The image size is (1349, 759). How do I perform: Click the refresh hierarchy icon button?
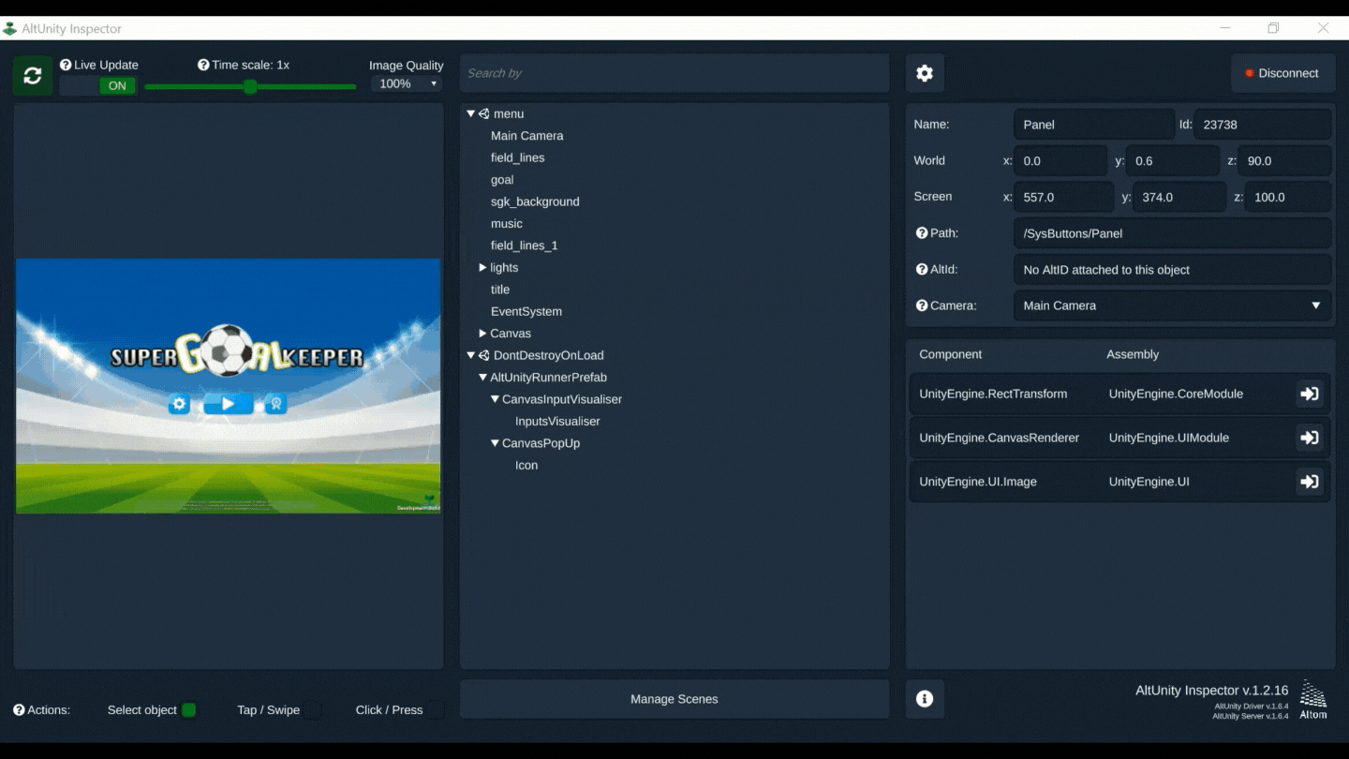pyautogui.click(x=33, y=76)
